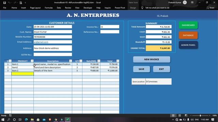The width and height of the screenshot is (218, 122).
Task: Click the green DASHBOARD button
Action: 188,25
